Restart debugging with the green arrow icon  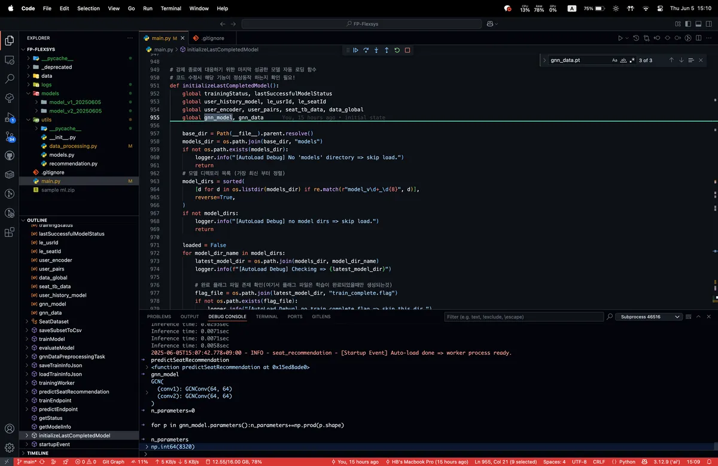(397, 50)
